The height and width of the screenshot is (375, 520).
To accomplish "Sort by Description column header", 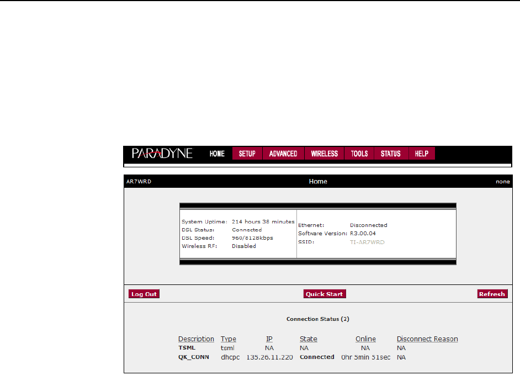I will [196, 339].
